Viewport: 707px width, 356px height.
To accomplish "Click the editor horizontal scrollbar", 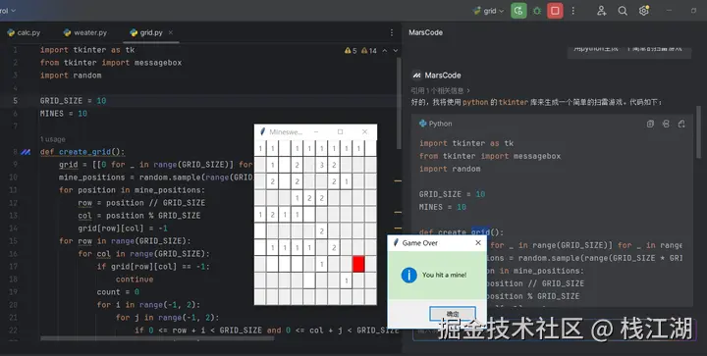I will [x=157, y=338].
